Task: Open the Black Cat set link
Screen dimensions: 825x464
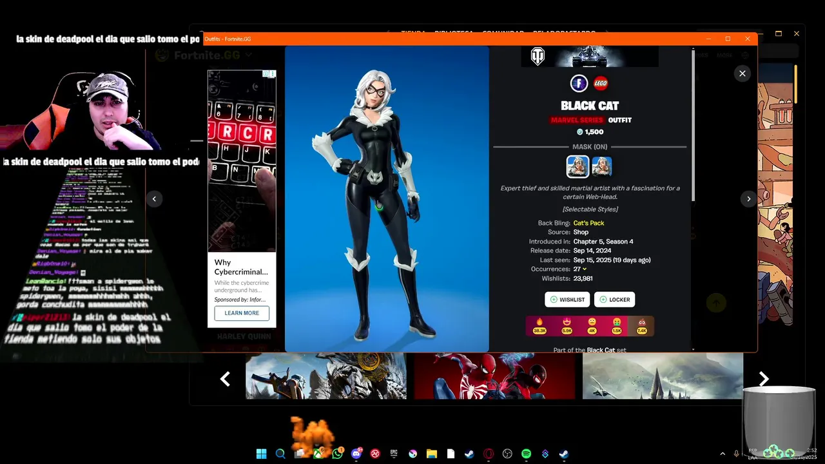Action: [x=601, y=350]
